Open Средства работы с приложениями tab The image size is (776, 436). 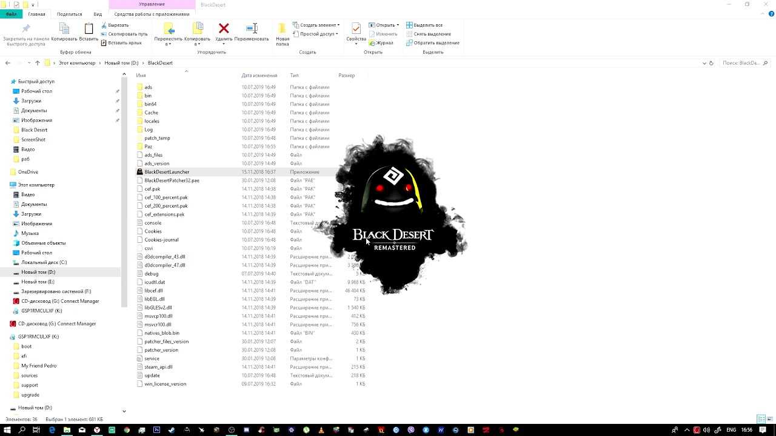click(152, 14)
